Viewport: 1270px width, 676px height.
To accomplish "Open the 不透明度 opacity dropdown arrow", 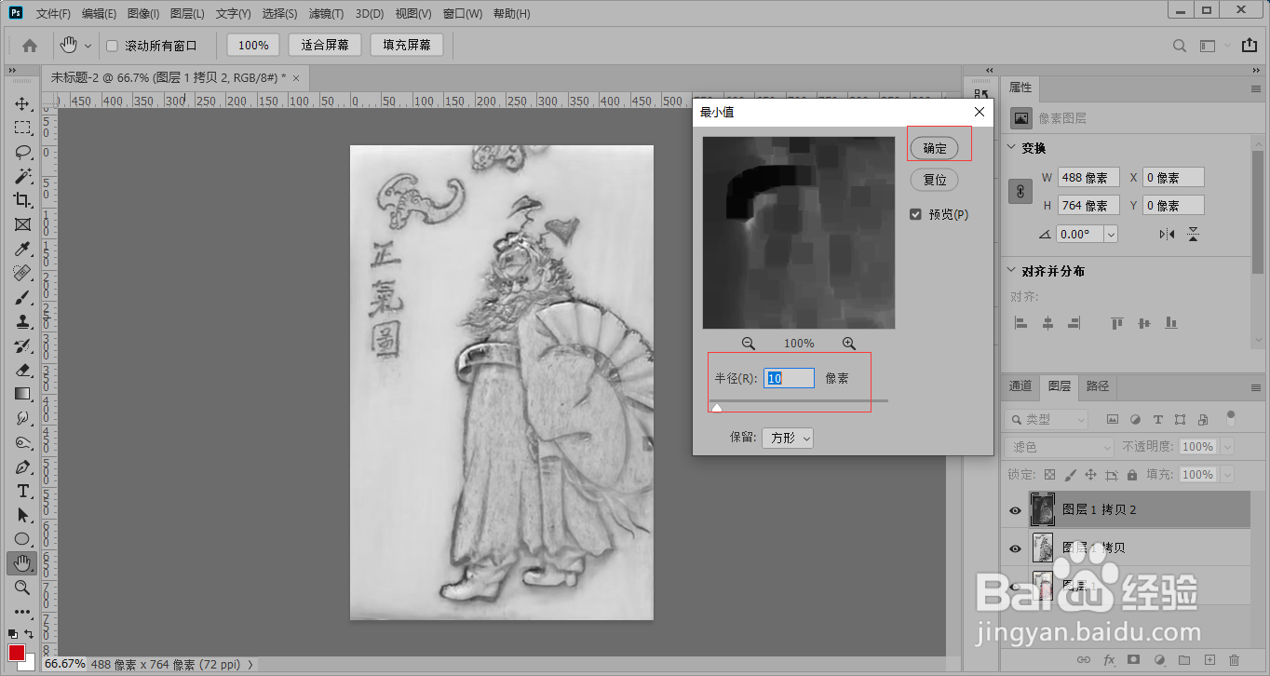I will click(x=1226, y=447).
